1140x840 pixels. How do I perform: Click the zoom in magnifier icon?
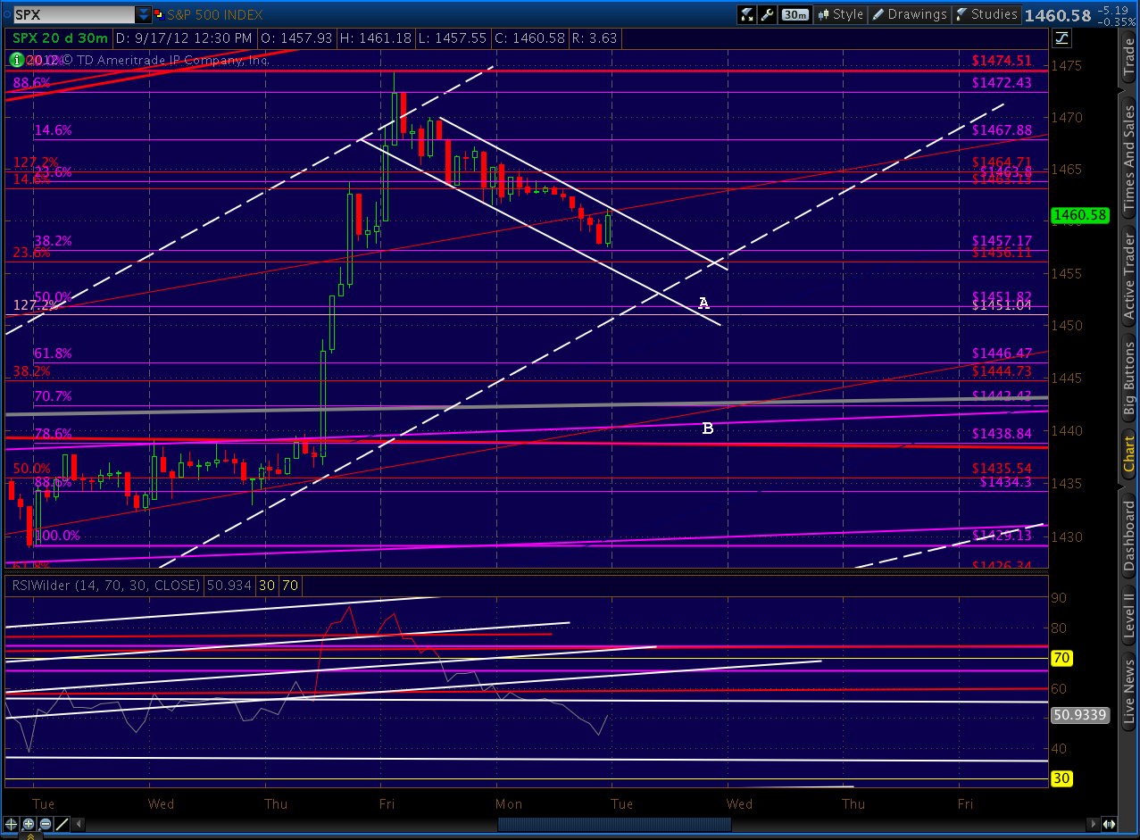click(x=29, y=825)
